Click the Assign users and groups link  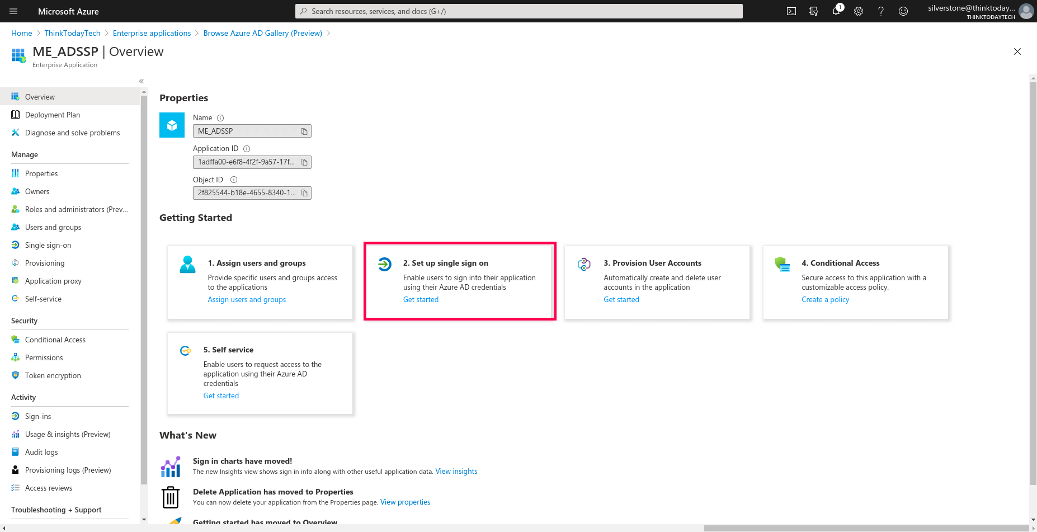(x=247, y=300)
